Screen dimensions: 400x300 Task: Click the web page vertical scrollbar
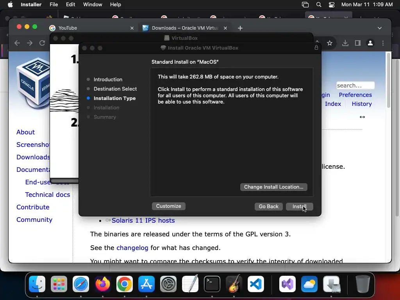389,80
